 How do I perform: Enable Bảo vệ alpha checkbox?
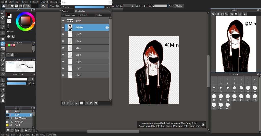63,15
